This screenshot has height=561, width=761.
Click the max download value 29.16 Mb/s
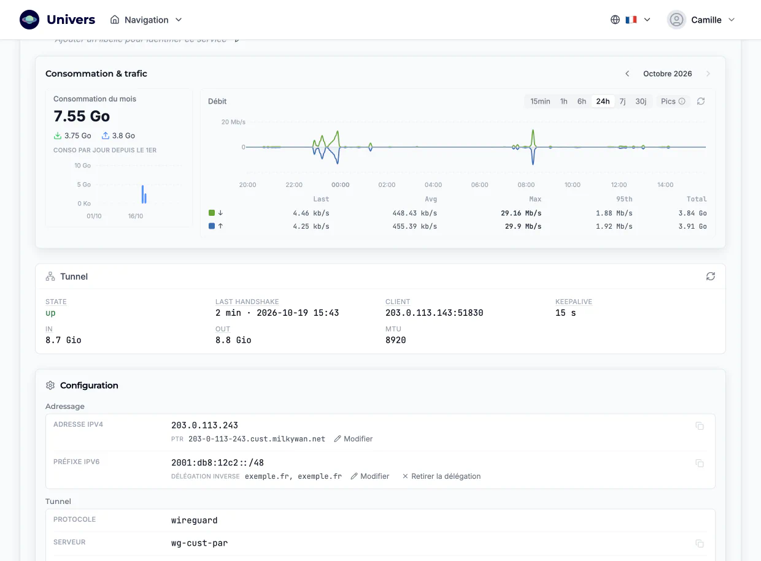click(x=521, y=213)
